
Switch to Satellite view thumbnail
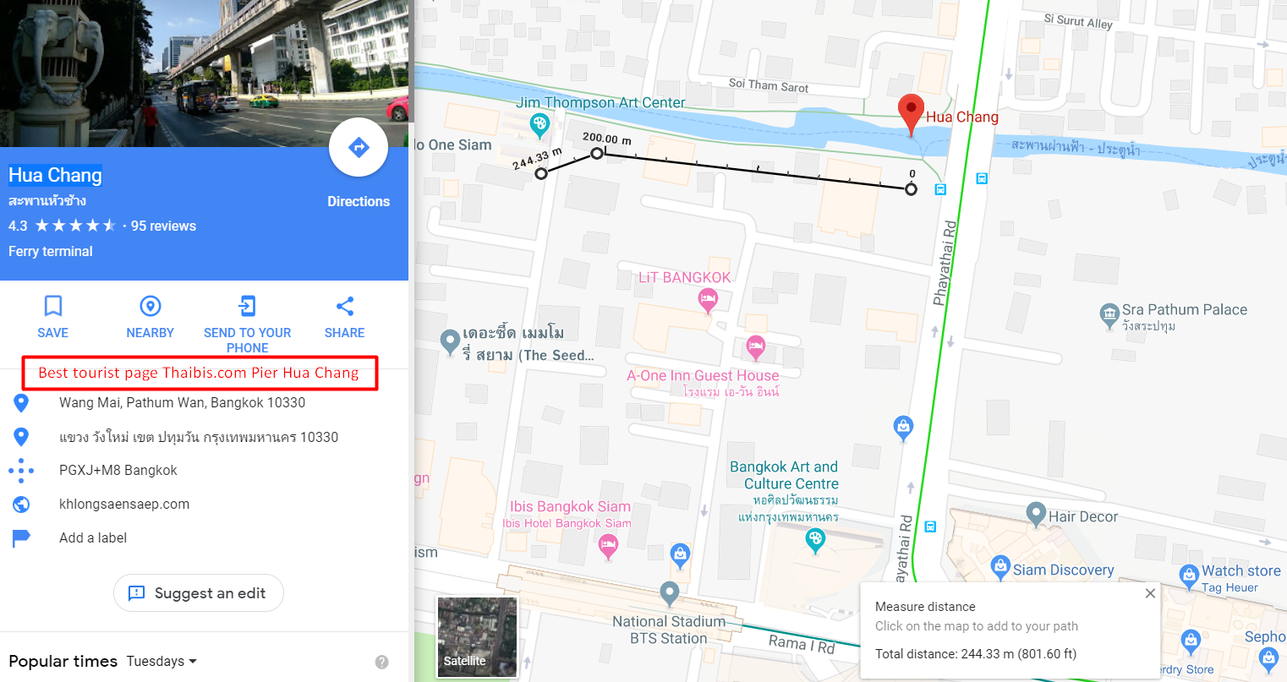tap(477, 637)
